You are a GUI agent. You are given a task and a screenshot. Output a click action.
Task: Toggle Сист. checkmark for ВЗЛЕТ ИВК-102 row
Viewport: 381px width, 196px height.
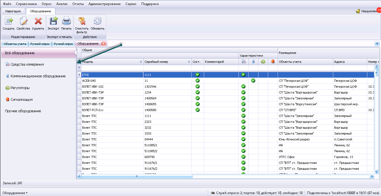[197, 86]
